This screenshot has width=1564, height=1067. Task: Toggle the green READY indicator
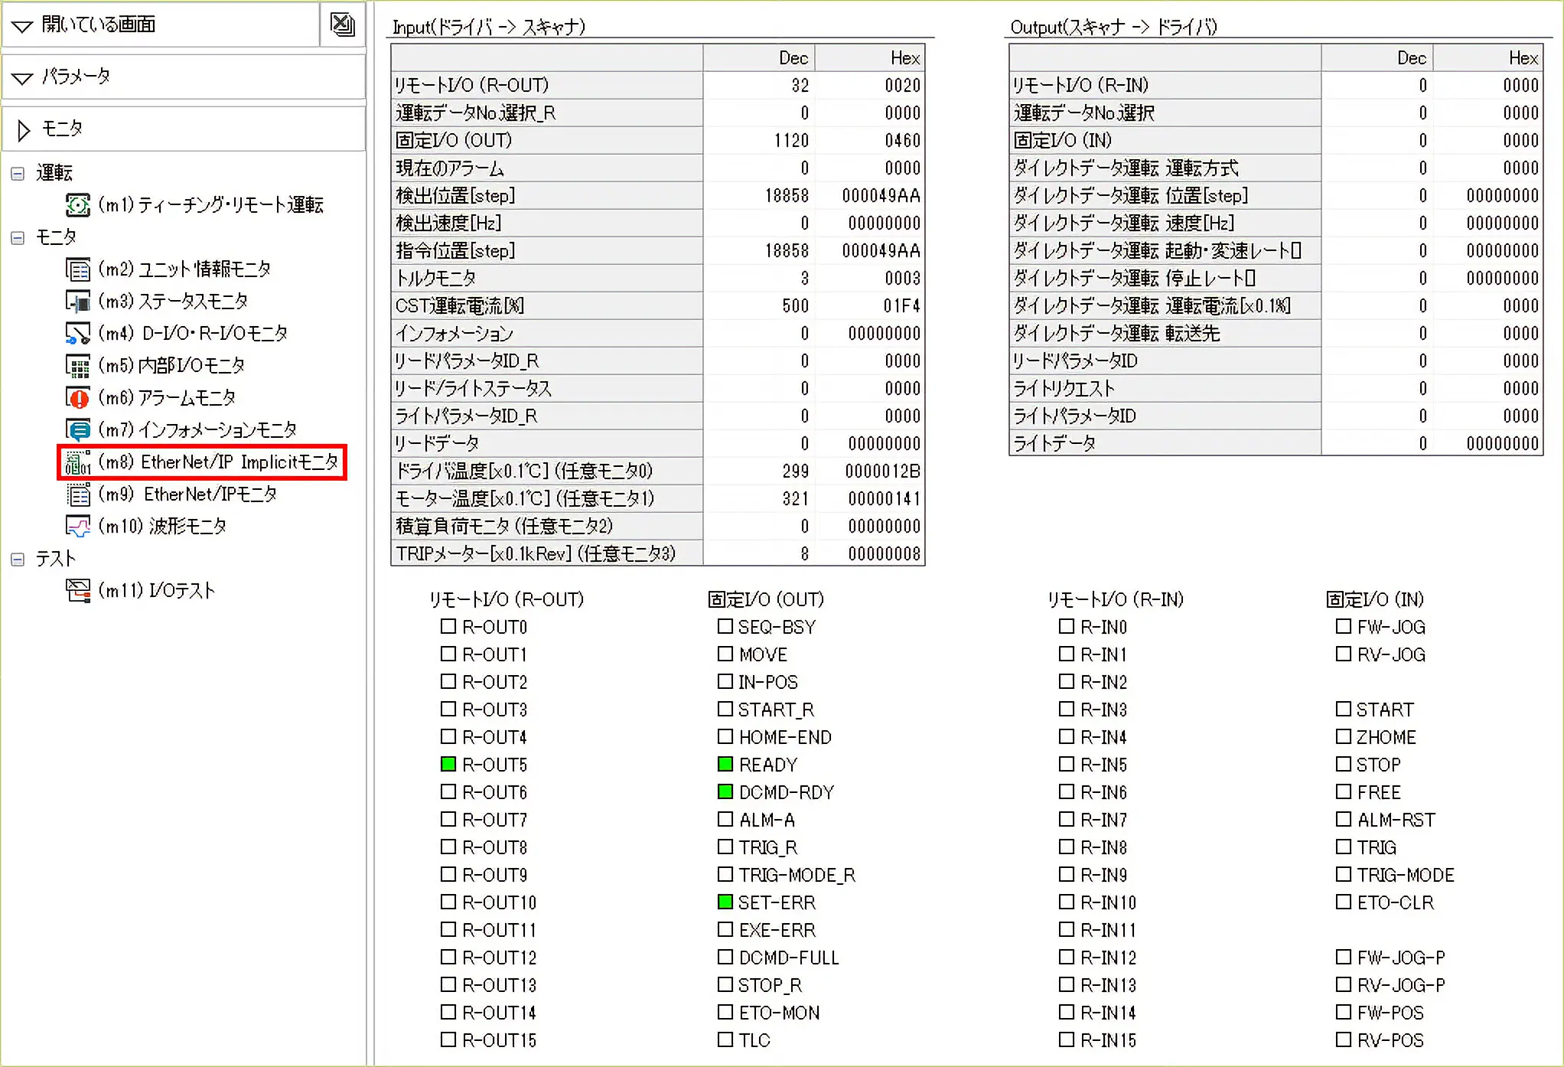725,764
